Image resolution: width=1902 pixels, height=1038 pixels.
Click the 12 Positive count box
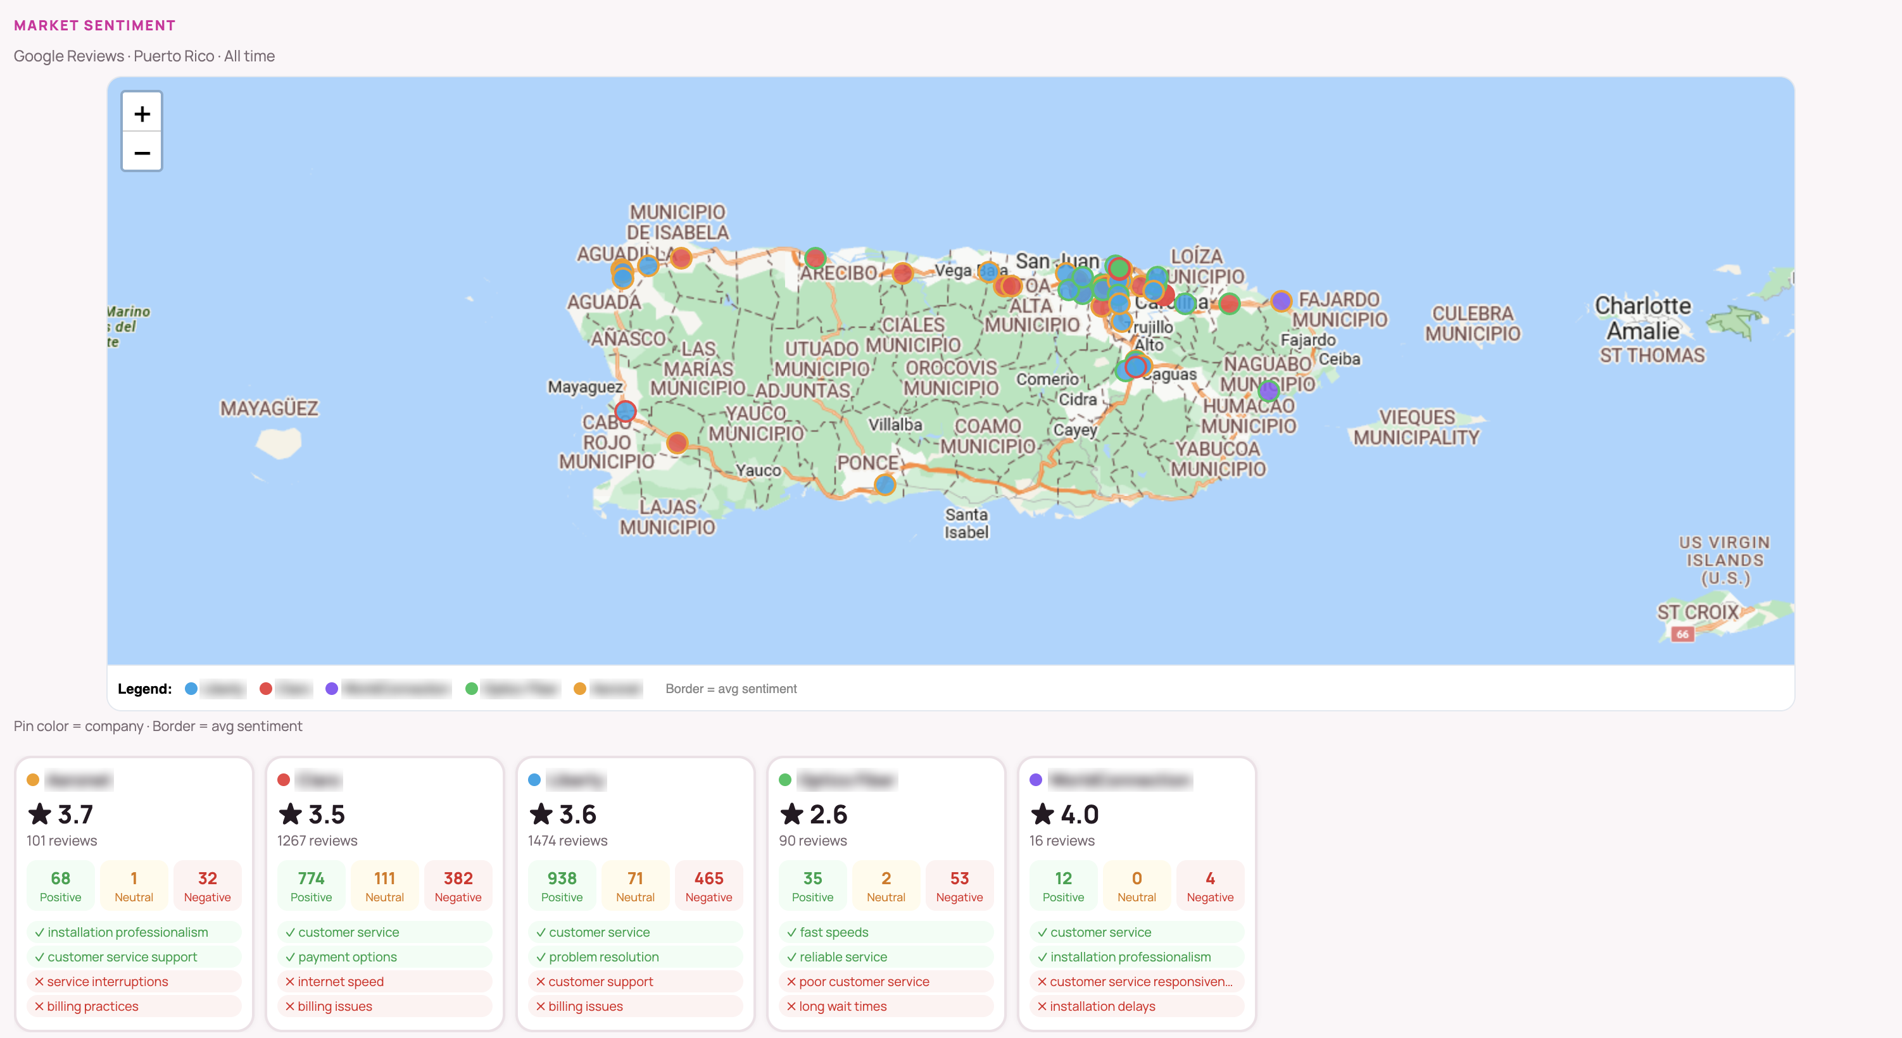(1063, 885)
